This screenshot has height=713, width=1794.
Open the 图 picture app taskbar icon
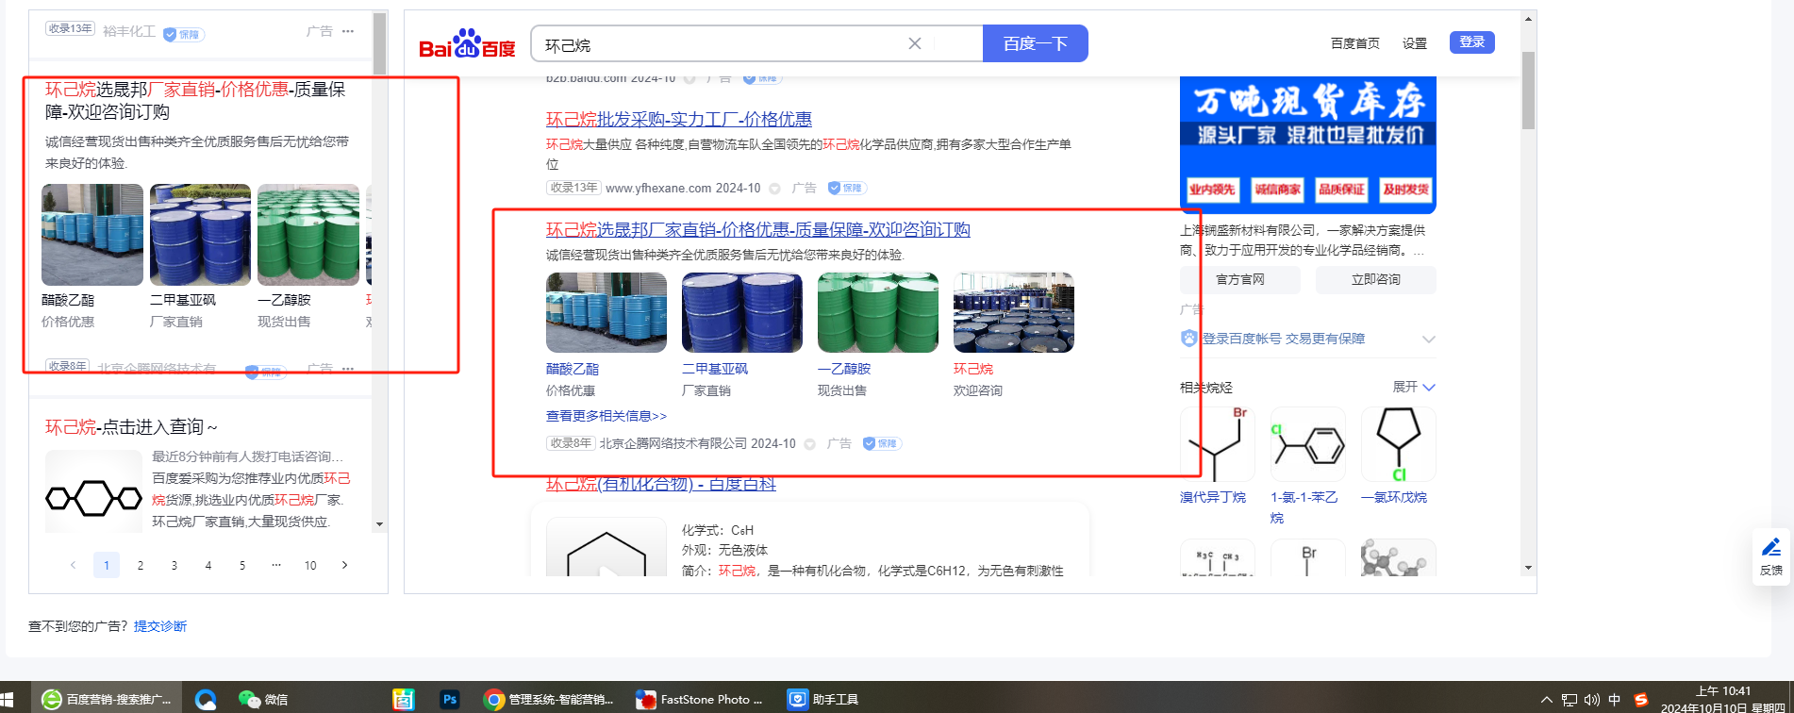pyautogui.click(x=403, y=699)
